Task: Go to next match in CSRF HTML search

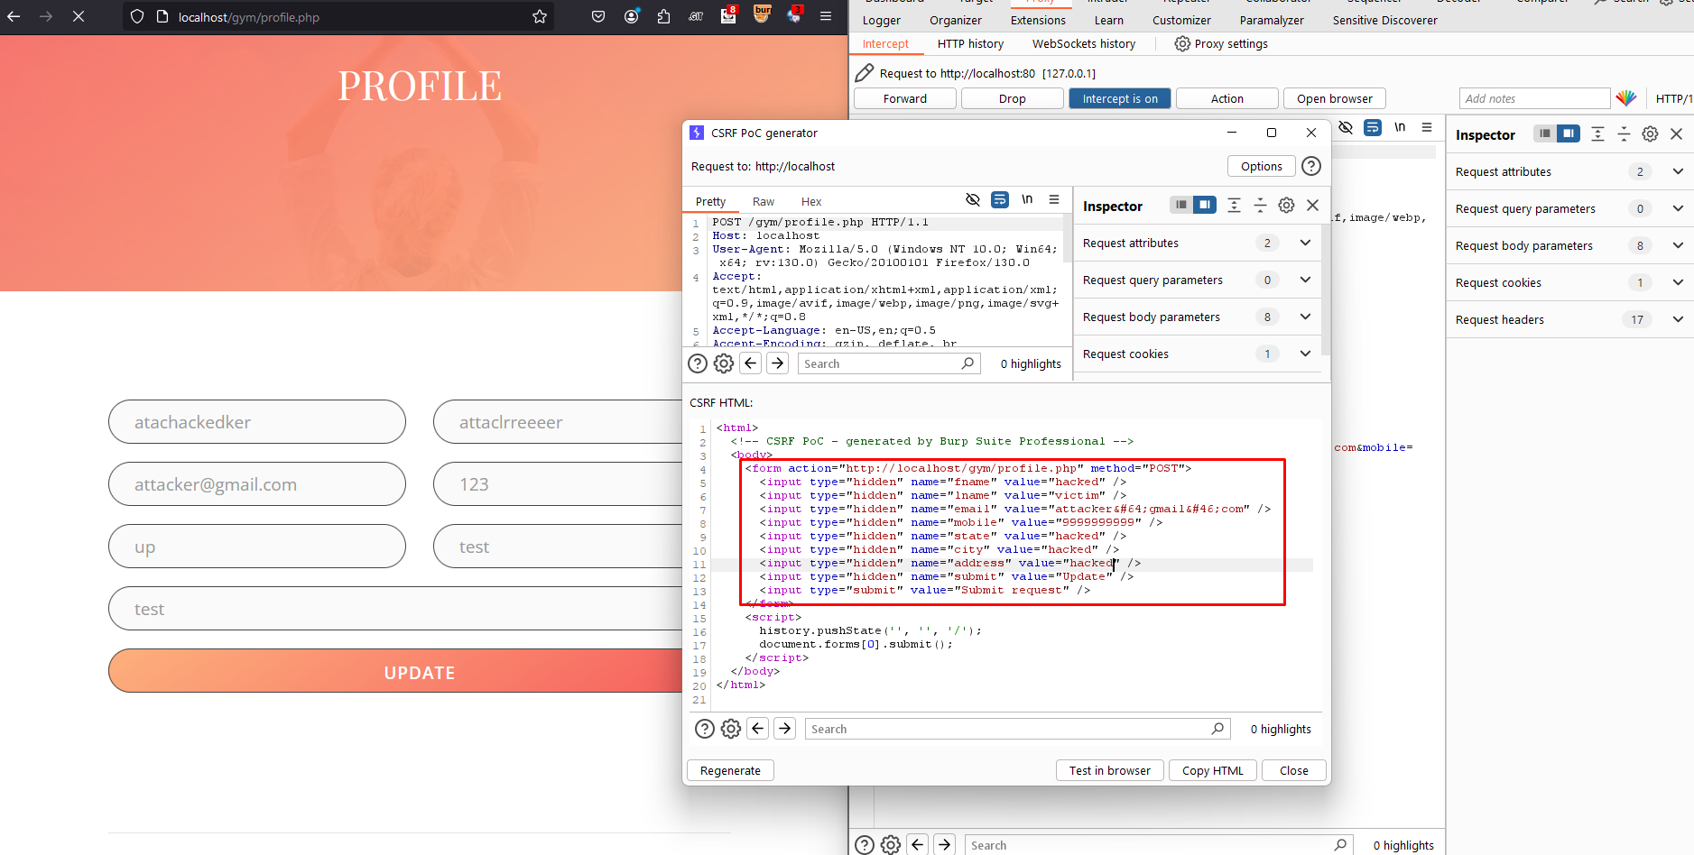Action: click(785, 729)
